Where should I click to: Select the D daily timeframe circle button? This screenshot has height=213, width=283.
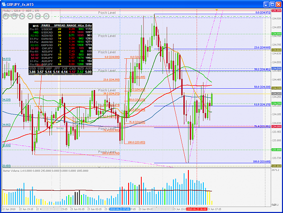click(x=46, y=16)
